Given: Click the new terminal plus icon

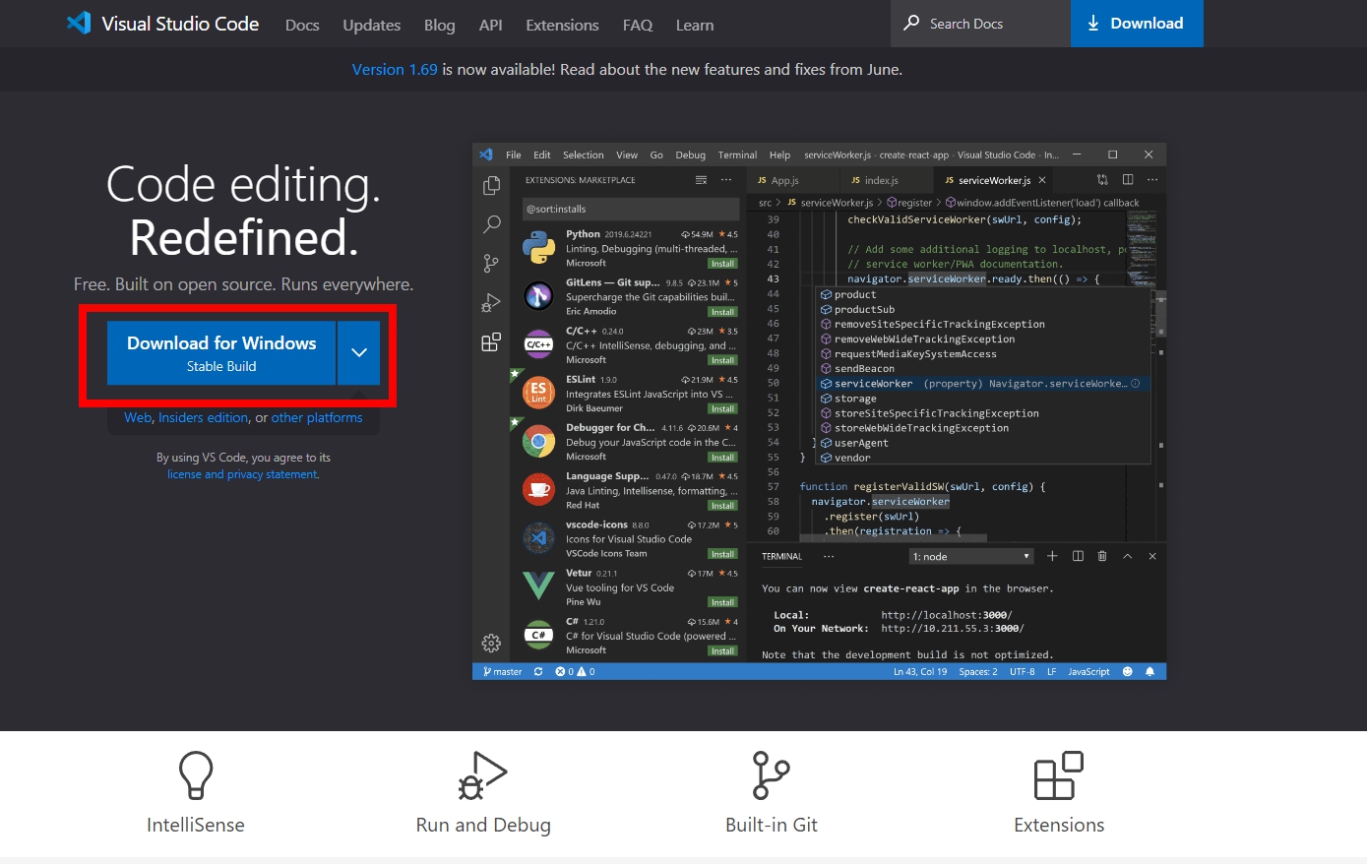Looking at the screenshot, I should 1052,556.
